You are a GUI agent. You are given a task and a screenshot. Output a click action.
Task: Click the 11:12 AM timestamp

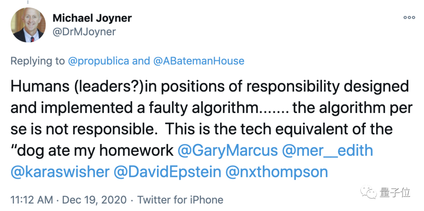(x=32, y=200)
